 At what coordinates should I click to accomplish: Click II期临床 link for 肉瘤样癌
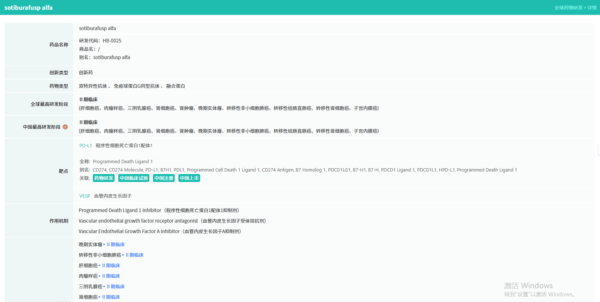click(x=111, y=276)
